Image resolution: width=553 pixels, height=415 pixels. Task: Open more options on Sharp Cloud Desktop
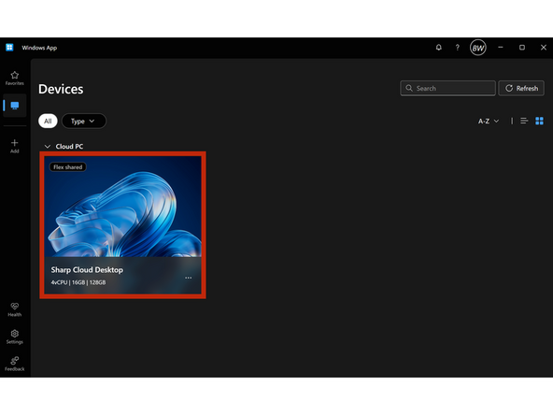189,278
